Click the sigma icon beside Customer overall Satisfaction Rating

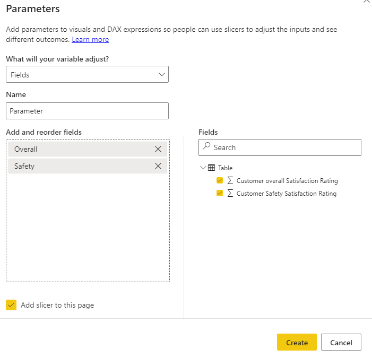[230, 180]
